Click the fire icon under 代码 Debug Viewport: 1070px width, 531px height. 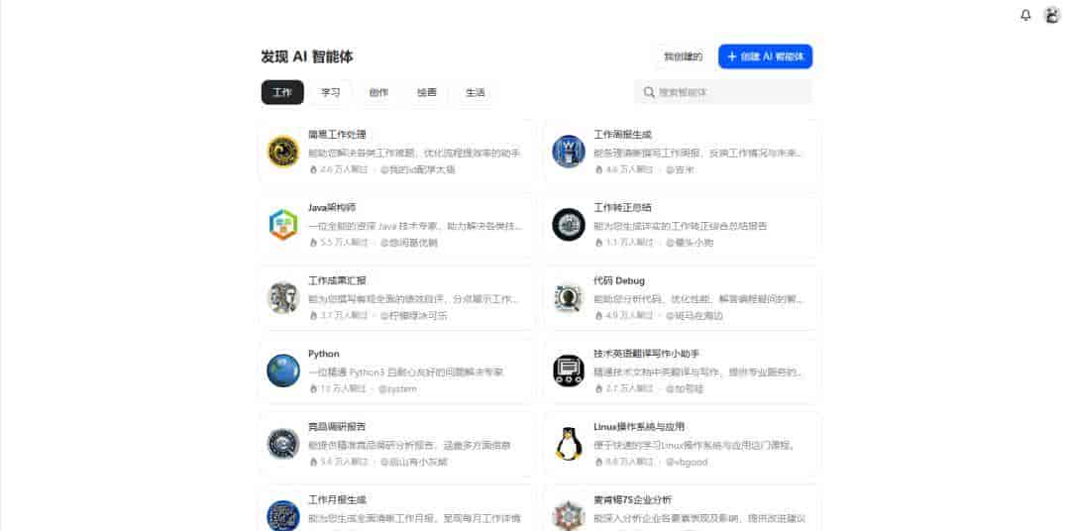point(598,315)
